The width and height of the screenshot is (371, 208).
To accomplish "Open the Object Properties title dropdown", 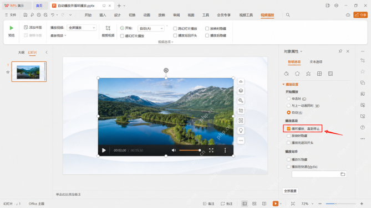I will (x=301, y=51).
